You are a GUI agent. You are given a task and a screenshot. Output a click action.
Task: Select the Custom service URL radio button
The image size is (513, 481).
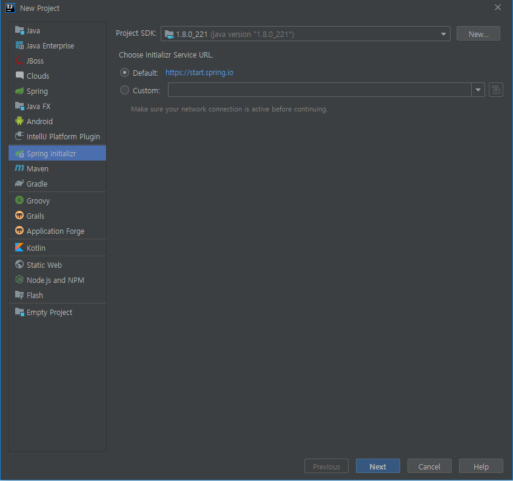(x=124, y=90)
